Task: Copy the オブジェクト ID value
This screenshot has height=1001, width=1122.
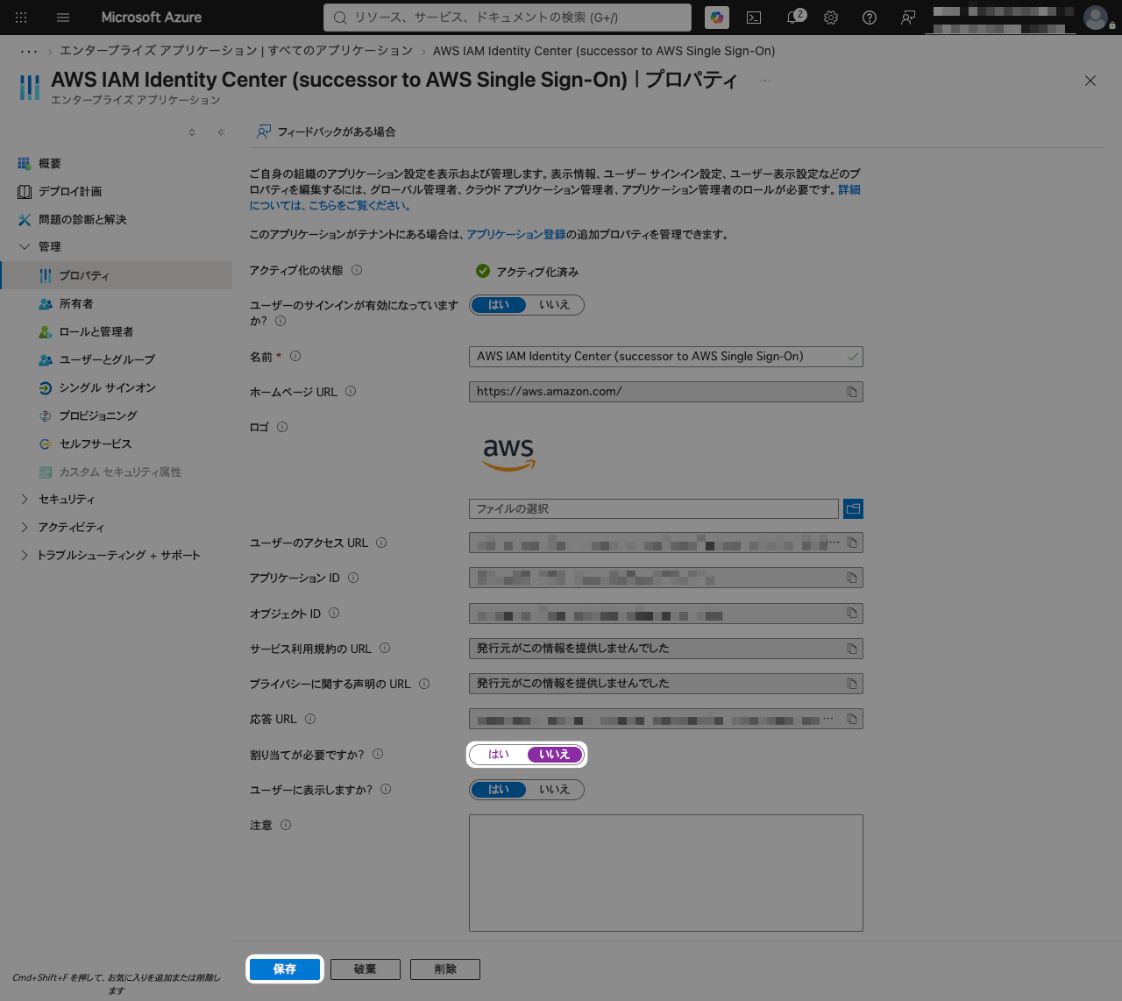Action: click(x=852, y=613)
